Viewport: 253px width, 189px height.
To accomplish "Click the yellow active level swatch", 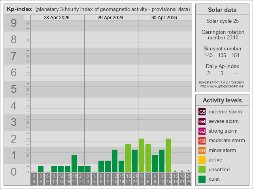I will (202, 160).
